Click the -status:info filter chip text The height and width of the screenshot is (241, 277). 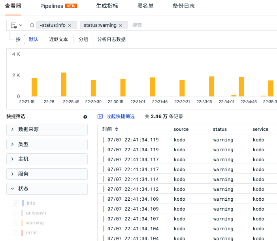click(x=53, y=25)
